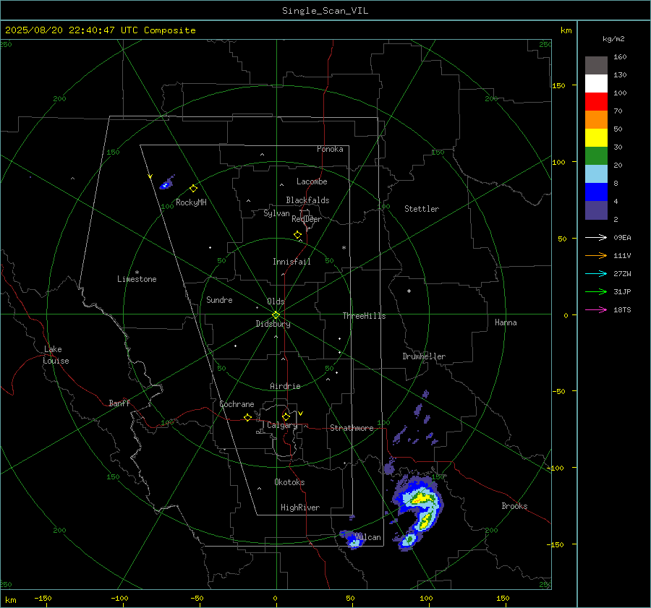651x608 pixels.
Task: Select the gray 130–160 kg/m2 legend swatch
Action: pyautogui.click(x=596, y=66)
